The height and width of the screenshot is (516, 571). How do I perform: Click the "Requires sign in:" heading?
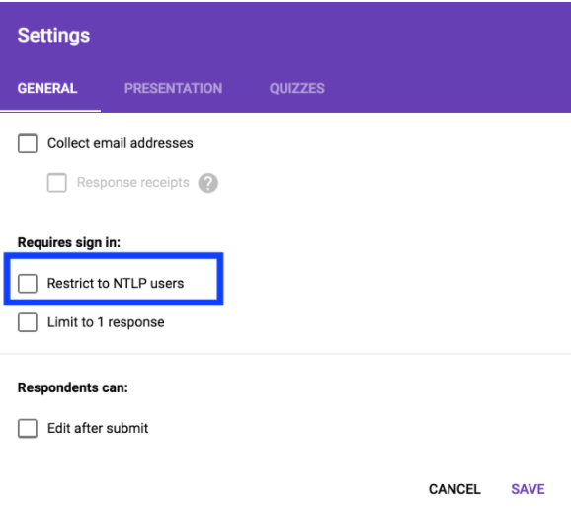(x=69, y=243)
